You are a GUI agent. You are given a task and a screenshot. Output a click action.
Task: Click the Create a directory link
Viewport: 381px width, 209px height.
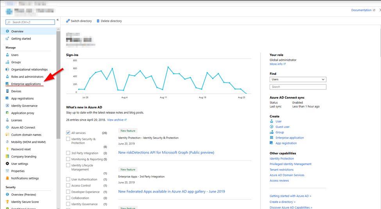click(x=283, y=202)
